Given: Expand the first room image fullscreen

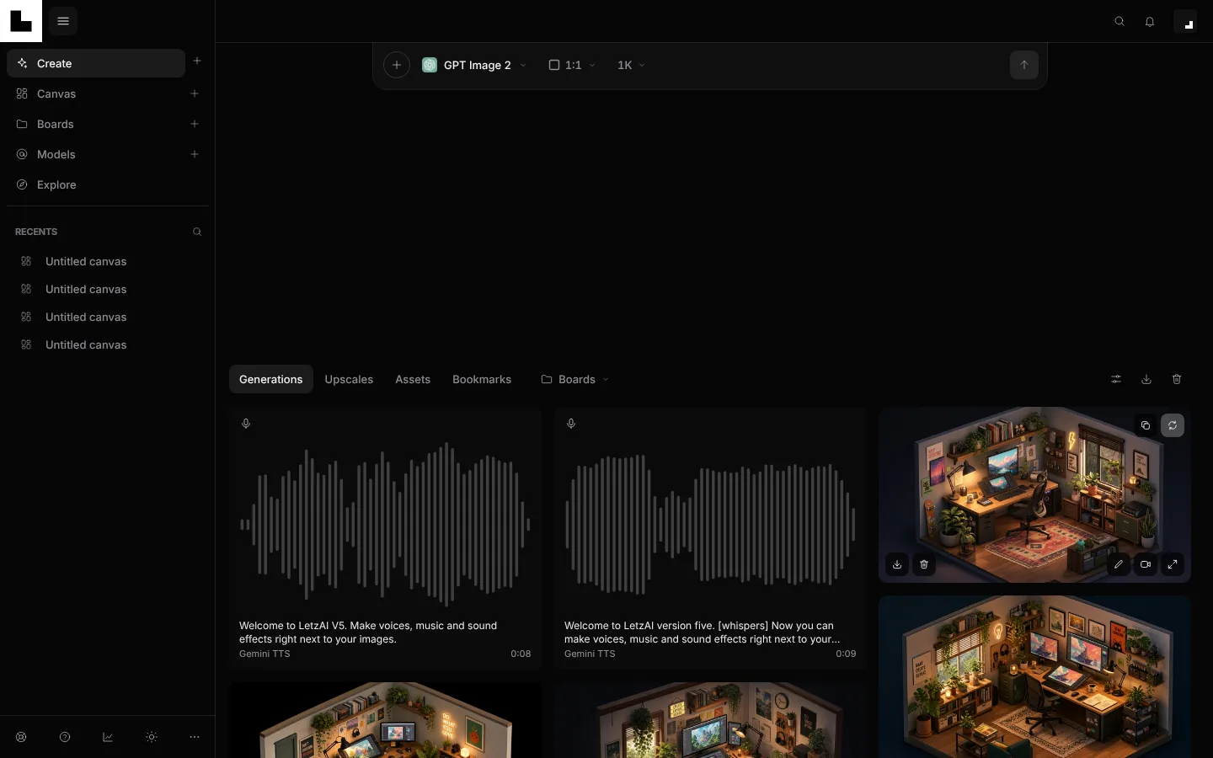Looking at the screenshot, I should (1173, 564).
